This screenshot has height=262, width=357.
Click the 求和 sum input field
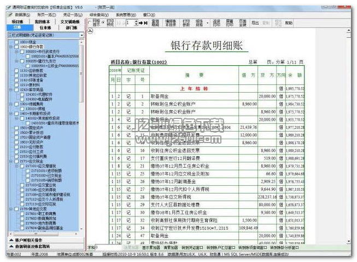coord(109,247)
